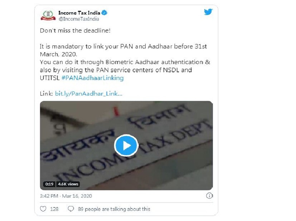Click the 0:19 video duration badge
Image resolution: width=296 pixels, height=221 pixels.
click(49, 184)
